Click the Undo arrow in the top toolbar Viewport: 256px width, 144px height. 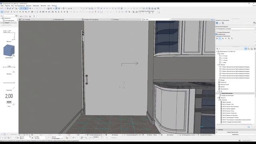pyautogui.click(x=2, y=8)
